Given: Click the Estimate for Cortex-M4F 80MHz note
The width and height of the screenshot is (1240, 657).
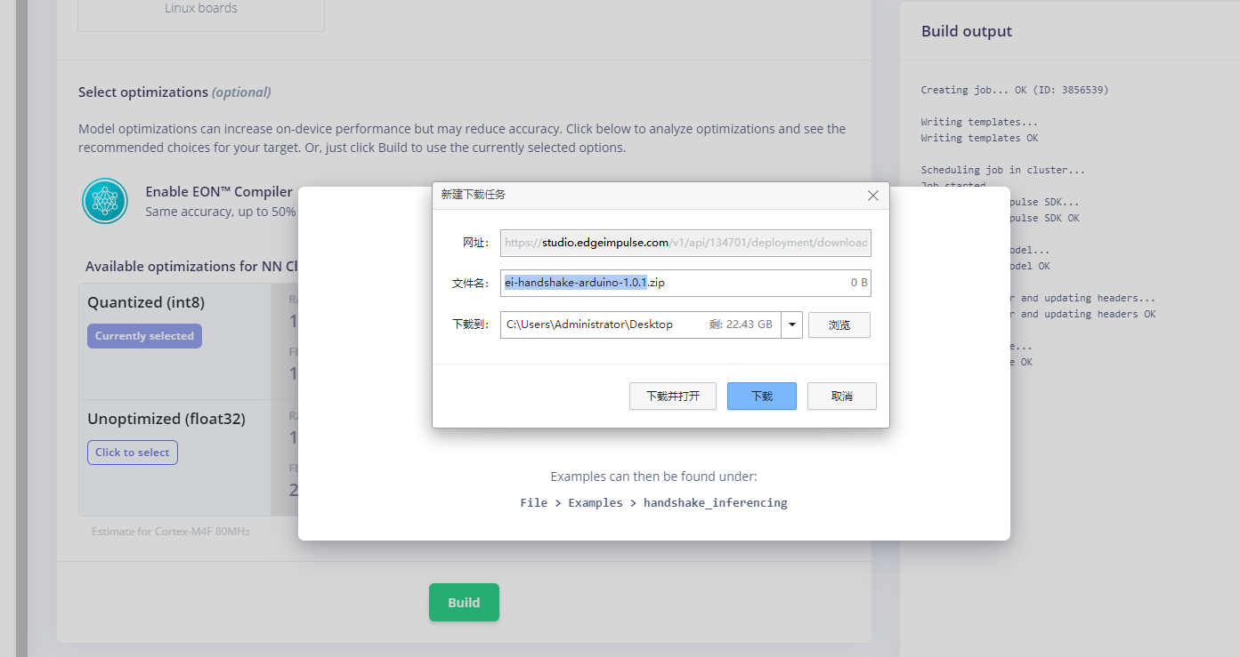Looking at the screenshot, I should click(x=171, y=532).
